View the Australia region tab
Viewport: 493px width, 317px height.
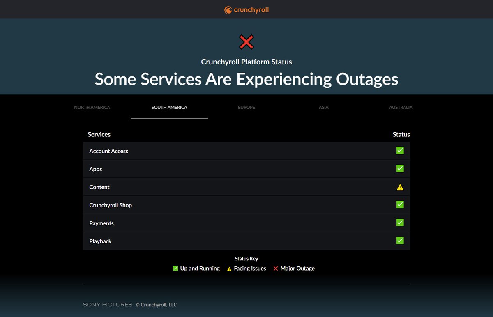[401, 107]
